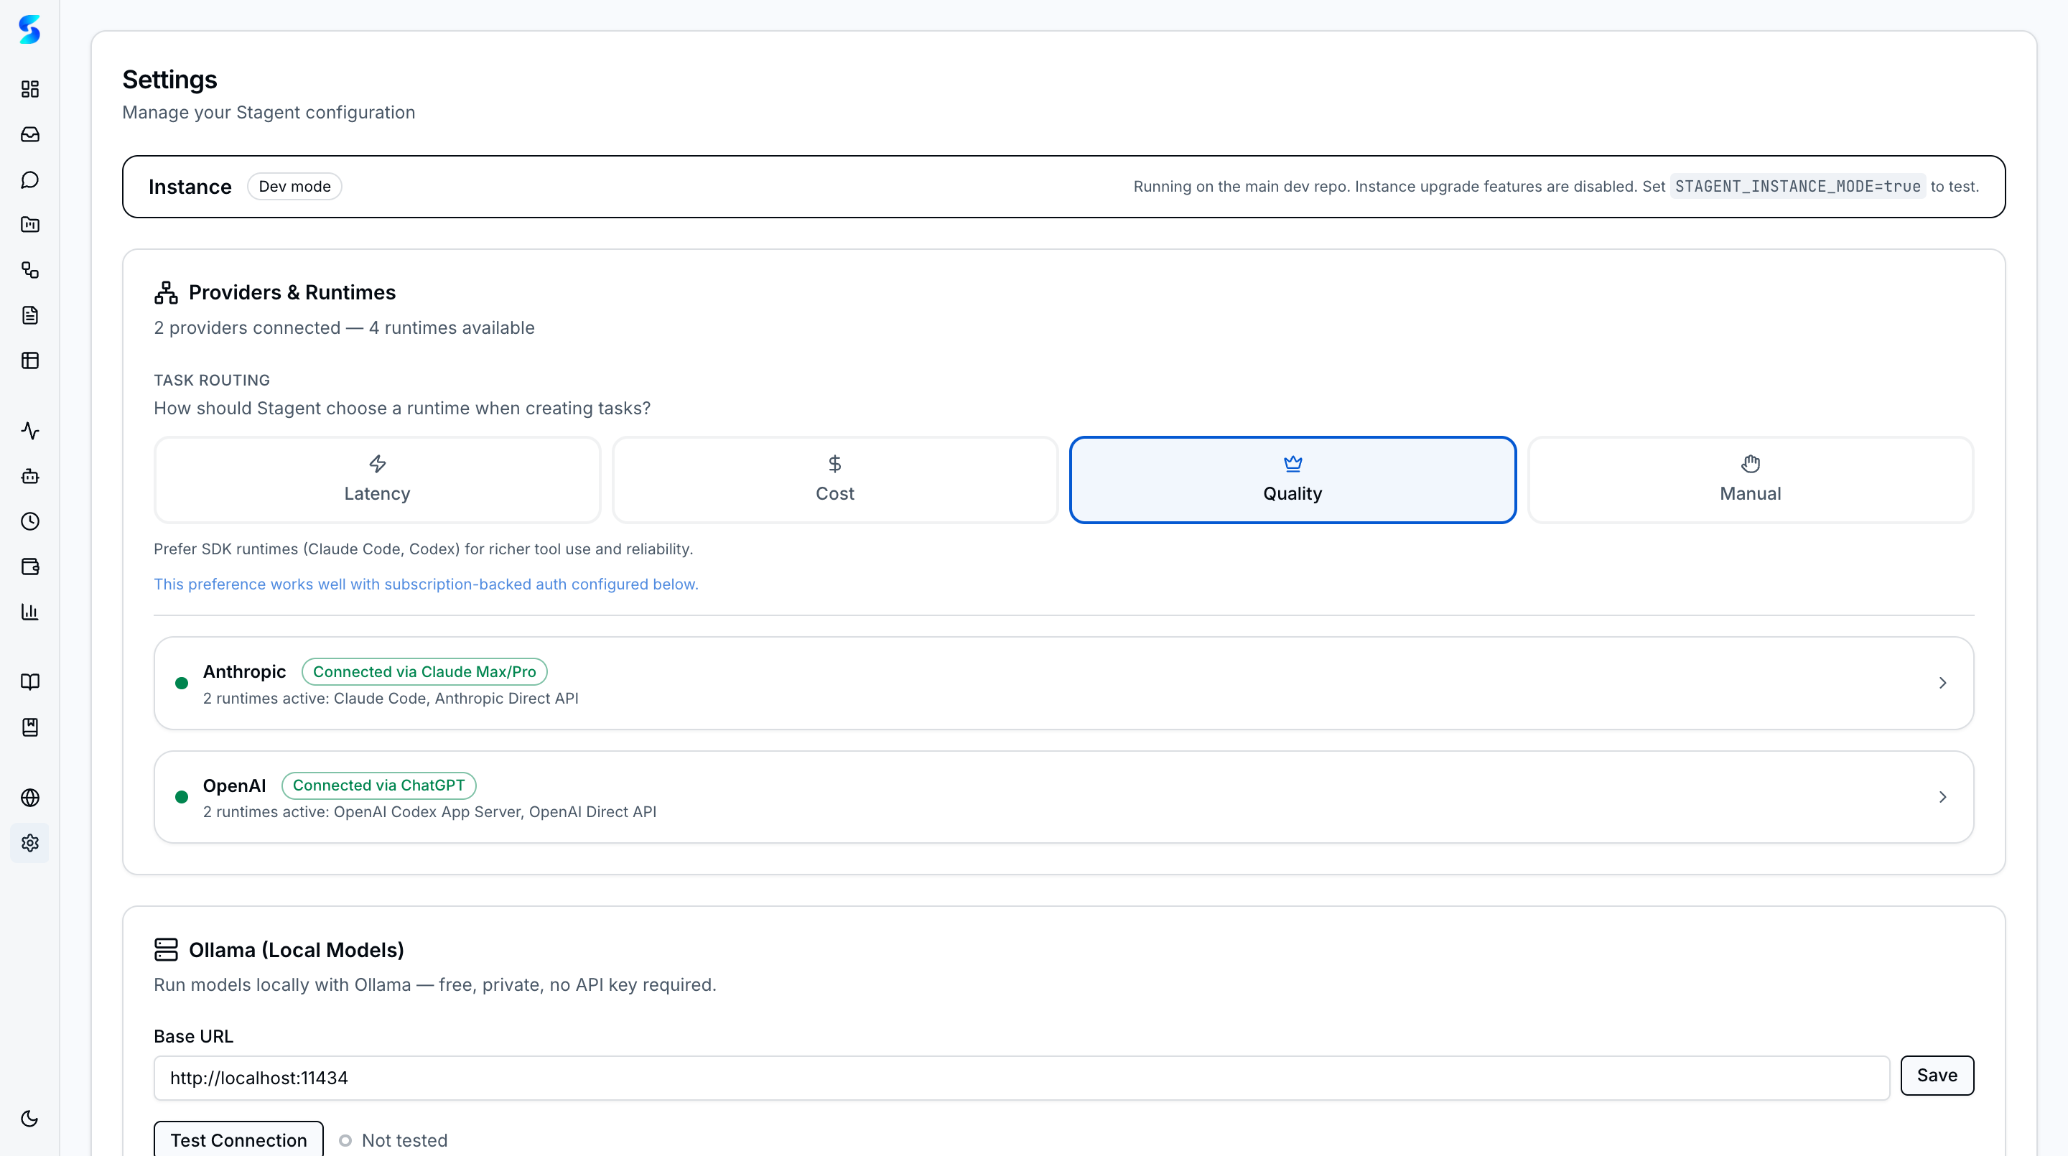Viewport: 2068px width, 1156px height.
Task: Open the chat bubble icon in sidebar
Action: (x=29, y=180)
